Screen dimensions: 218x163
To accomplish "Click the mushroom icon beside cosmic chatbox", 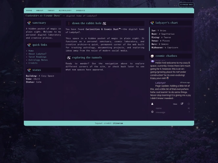I will pos(152,56).
